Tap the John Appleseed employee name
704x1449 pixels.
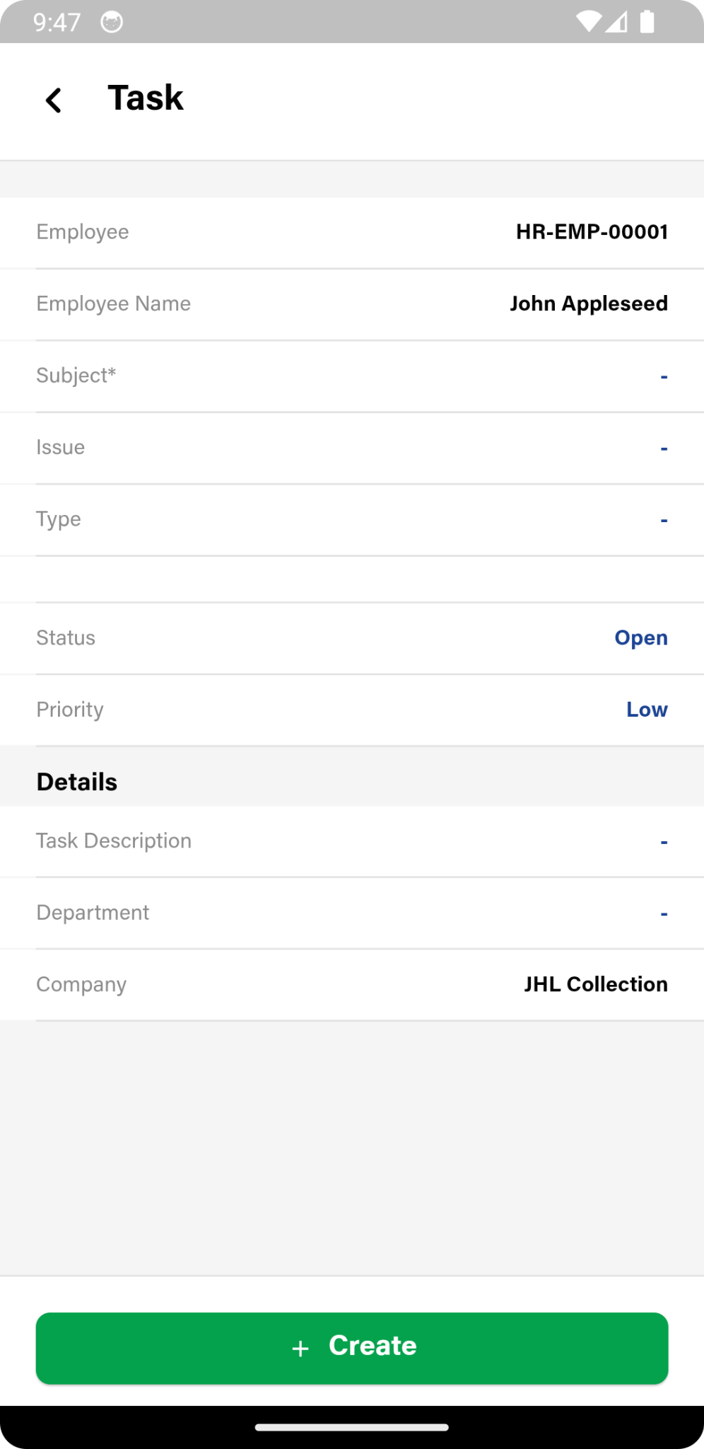588,304
